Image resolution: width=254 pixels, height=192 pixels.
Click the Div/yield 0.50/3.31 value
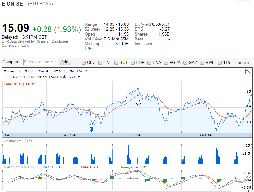(x=161, y=24)
